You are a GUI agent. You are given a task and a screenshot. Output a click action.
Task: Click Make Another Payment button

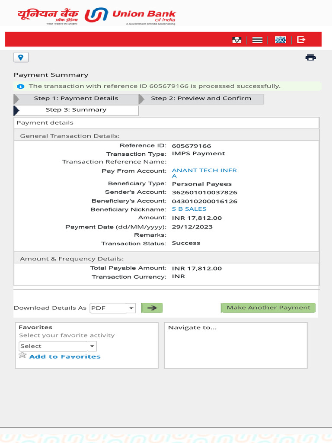(268, 308)
